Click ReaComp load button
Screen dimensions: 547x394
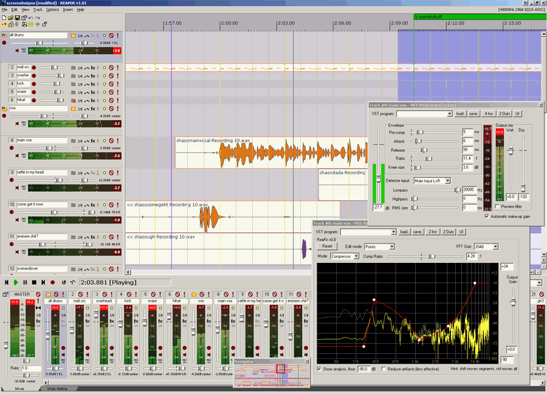[x=461, y=114]
